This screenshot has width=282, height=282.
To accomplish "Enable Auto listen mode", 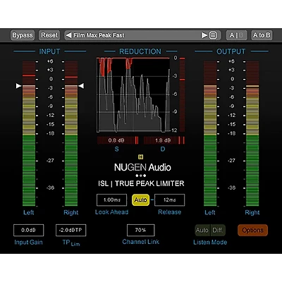I will (x=202, y=230).
